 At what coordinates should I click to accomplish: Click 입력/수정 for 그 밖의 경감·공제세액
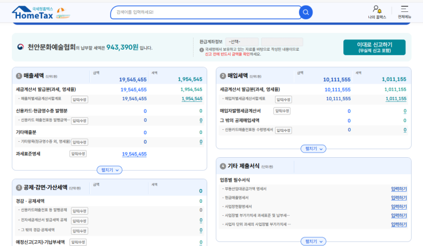[80, 231]
